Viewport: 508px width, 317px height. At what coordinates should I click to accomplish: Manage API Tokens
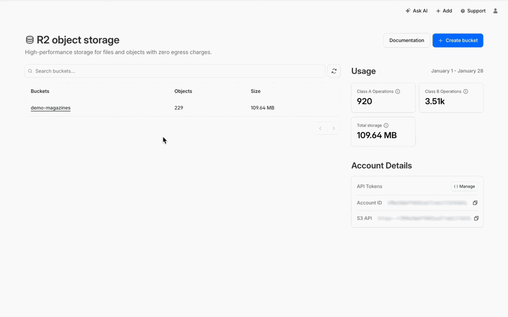click(x=464, y=186)
